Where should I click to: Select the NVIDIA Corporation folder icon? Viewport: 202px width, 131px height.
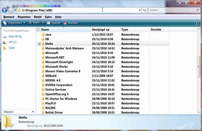pos(43,85)
